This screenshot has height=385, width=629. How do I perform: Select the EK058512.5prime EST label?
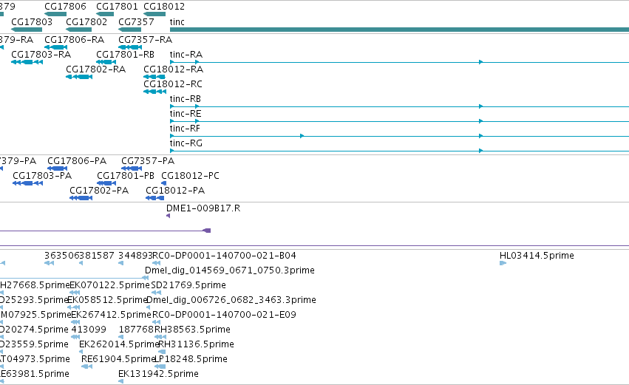click(107, 300)
